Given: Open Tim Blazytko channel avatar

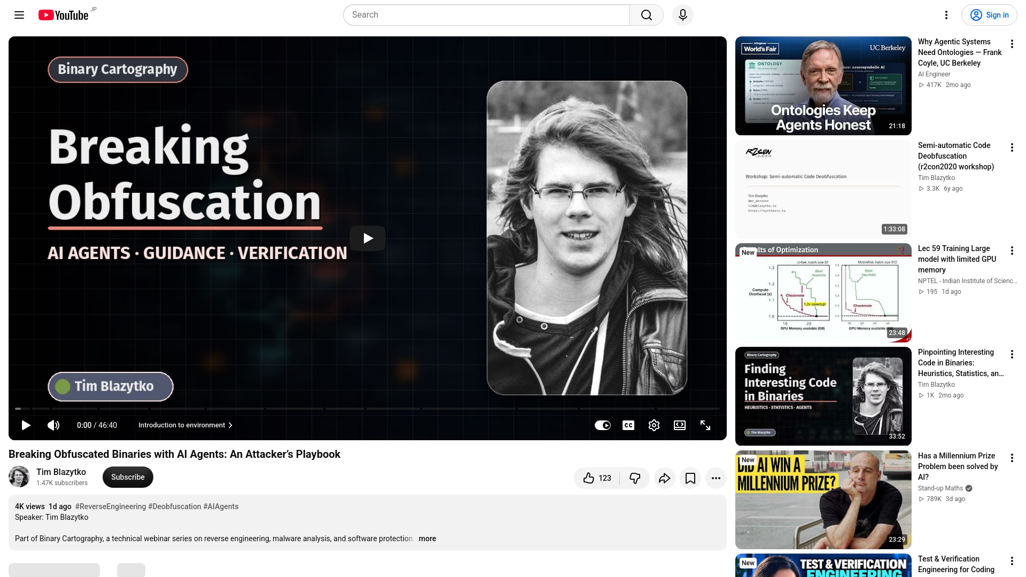Looking at the screenshot, I should pos(19,477).
